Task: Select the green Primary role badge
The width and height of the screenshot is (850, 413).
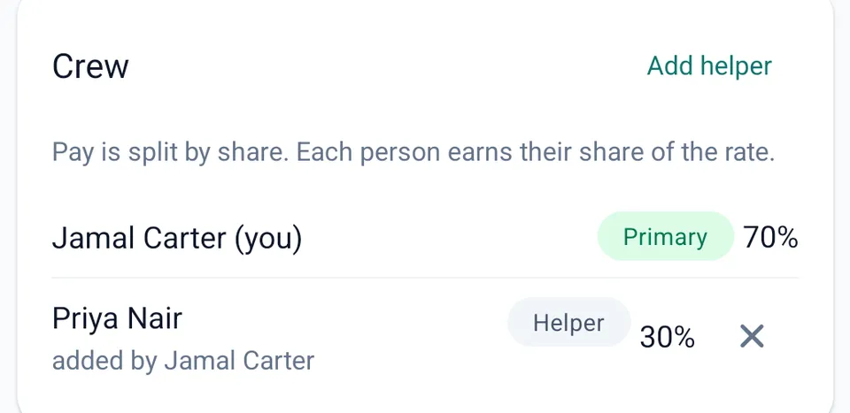Action: tap(665, 236)
